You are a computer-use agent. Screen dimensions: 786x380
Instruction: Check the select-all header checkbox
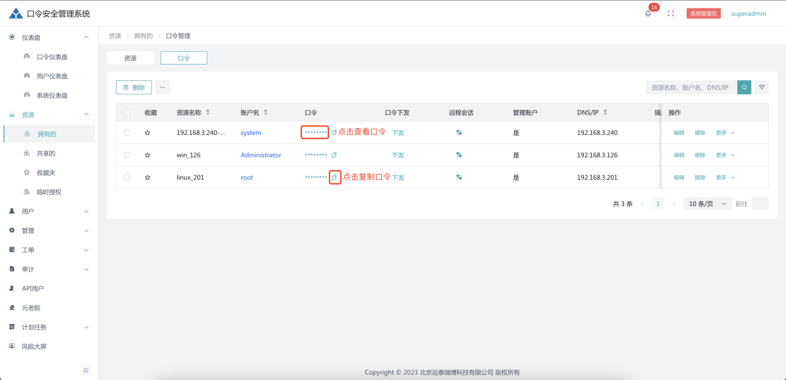[127, 113]
